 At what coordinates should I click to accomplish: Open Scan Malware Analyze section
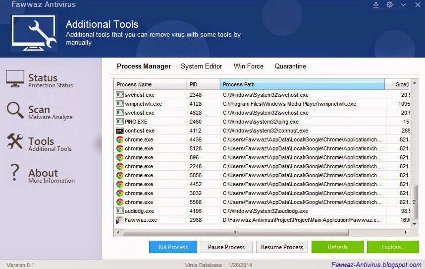click(x=50, y=112)
